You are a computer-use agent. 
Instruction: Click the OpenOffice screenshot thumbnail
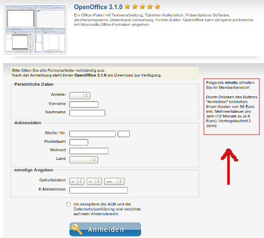click(35, 29)
